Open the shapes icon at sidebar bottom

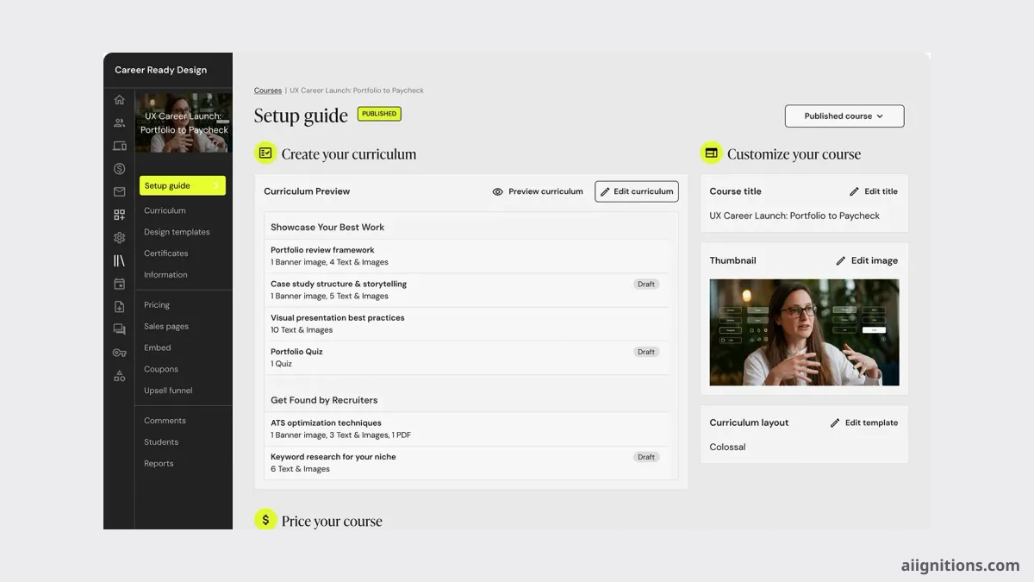(x=119, y=376)
